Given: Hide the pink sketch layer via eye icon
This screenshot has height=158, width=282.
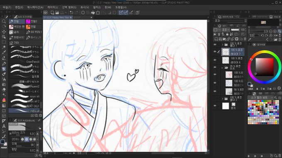Looking at the screenshot, I should pyautogui.click(x=215, y=74).
